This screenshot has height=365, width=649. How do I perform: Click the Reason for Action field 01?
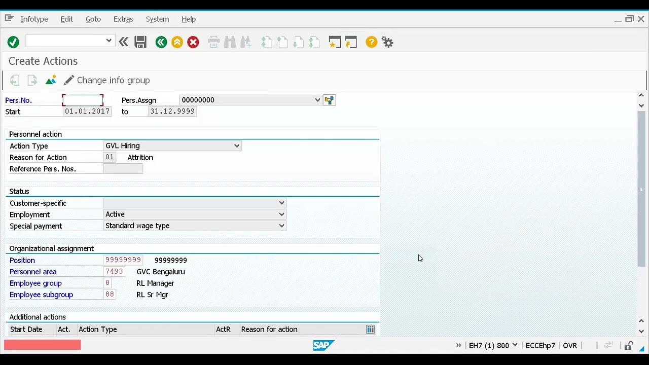tap(110, 157)
